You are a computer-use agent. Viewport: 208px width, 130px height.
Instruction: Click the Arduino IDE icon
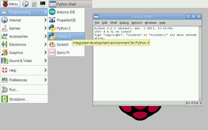[52, 12]
